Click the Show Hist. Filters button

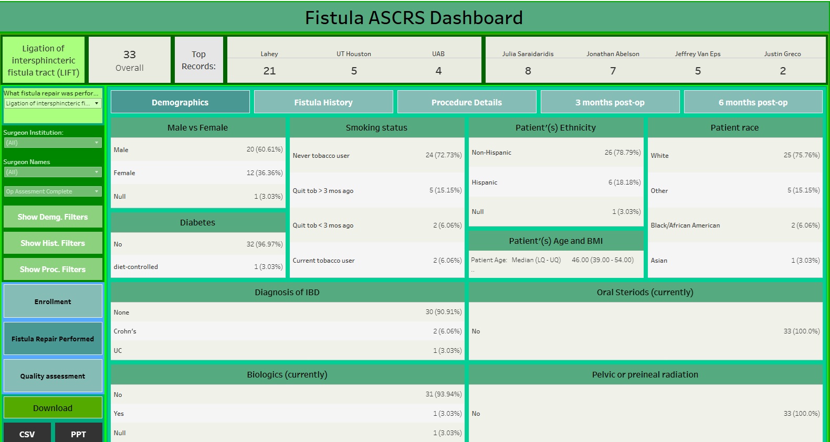(52, 243)
